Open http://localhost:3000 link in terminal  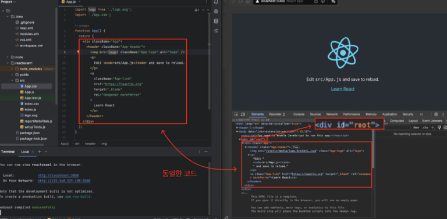pyautogui.click(x=58, y=175)
